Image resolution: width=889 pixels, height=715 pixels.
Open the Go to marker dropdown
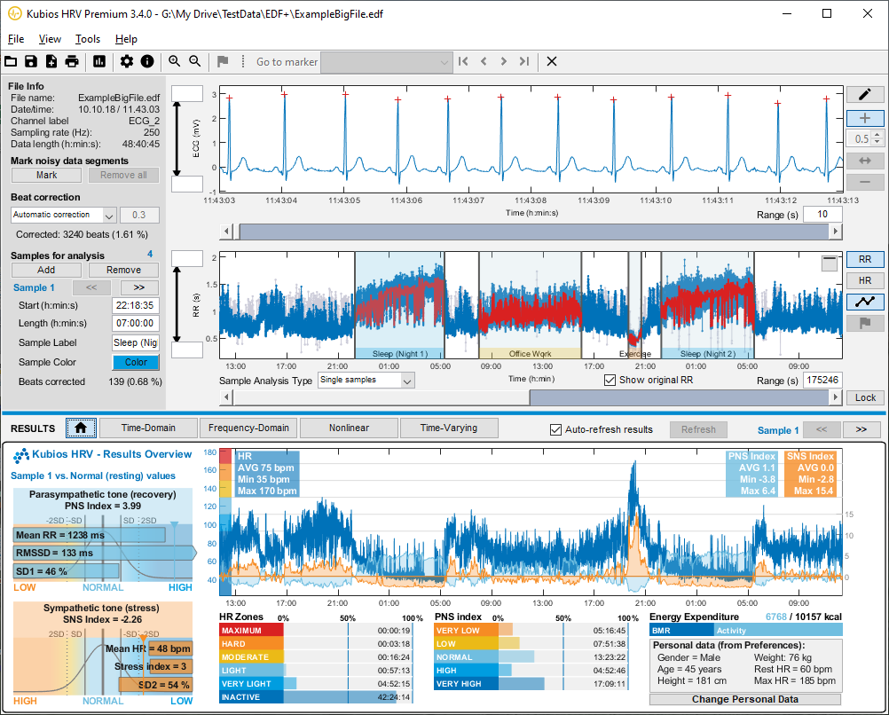(x=387, y=62)
